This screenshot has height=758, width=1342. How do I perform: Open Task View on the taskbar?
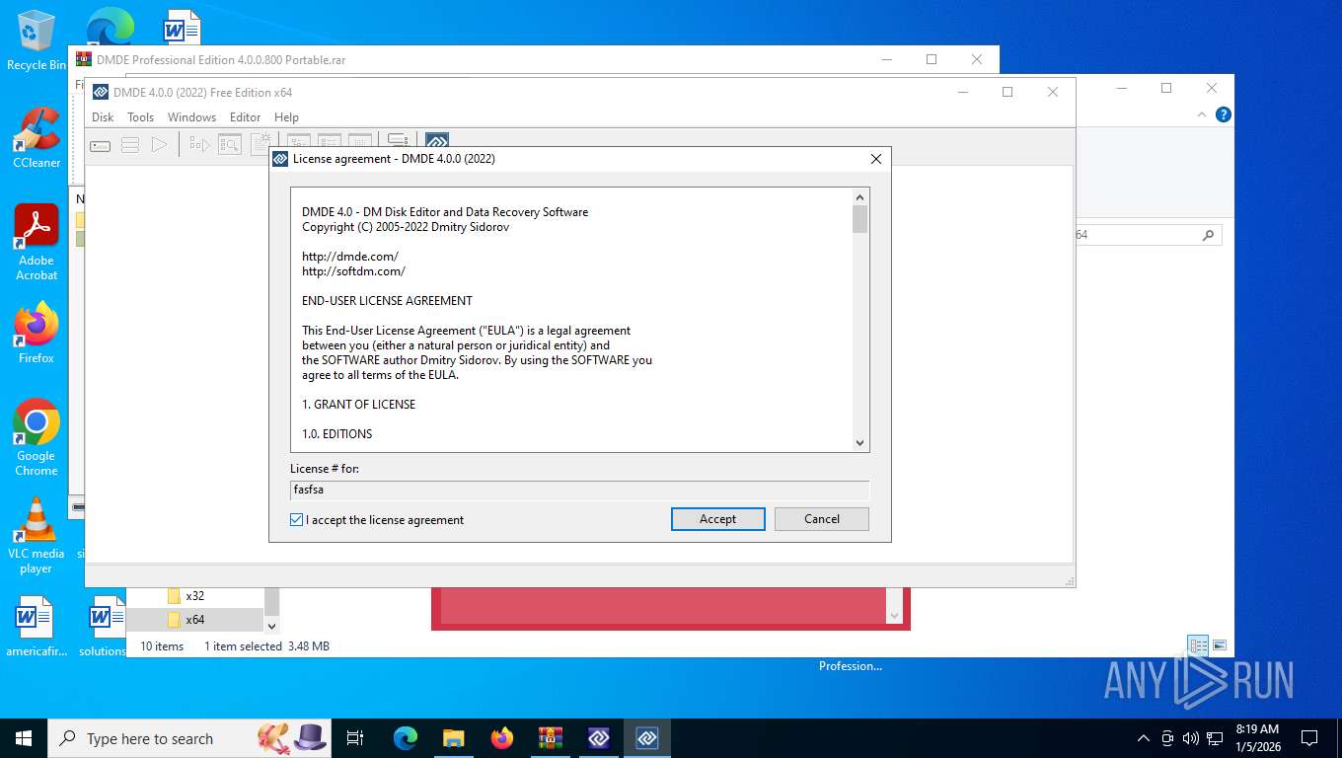tap(355, 738)
